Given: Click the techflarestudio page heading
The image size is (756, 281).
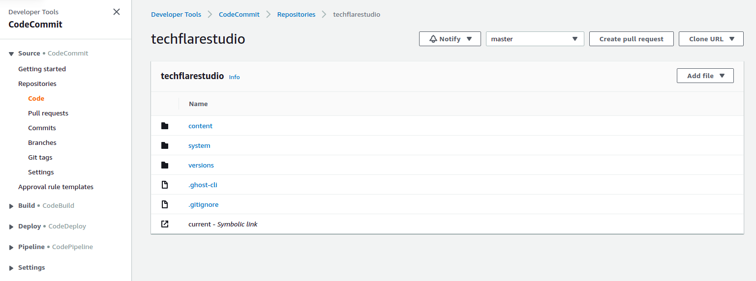Looking at the screenshot, I should (x=198, y=39).
